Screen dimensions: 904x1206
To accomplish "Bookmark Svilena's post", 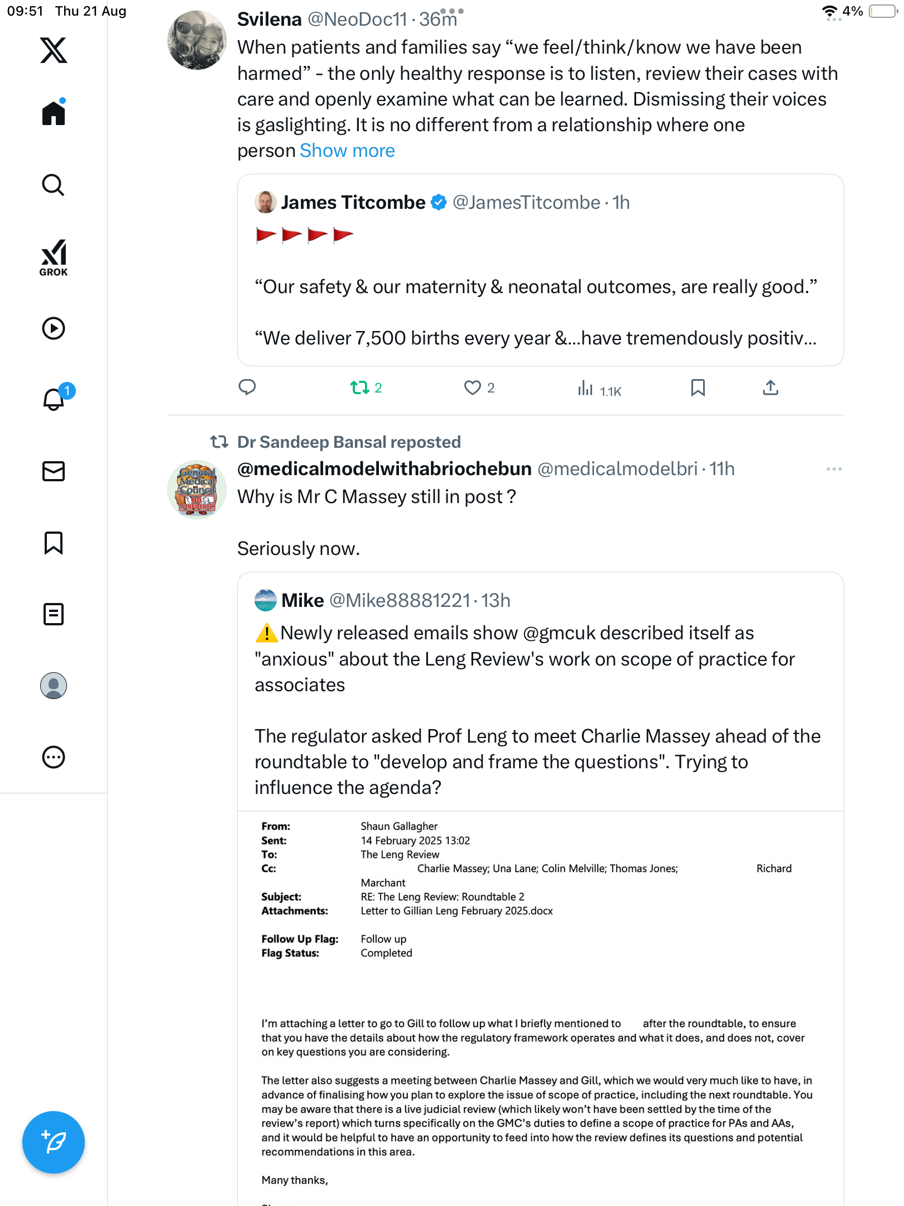I will (x=698, y=387).
